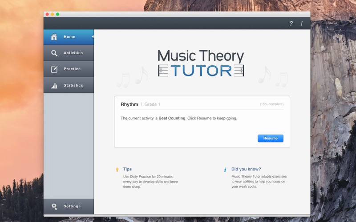Click the Tips lightbulb icon
Image resolution: width=356 pixels, height=222 pixels.
pos(117,170)
